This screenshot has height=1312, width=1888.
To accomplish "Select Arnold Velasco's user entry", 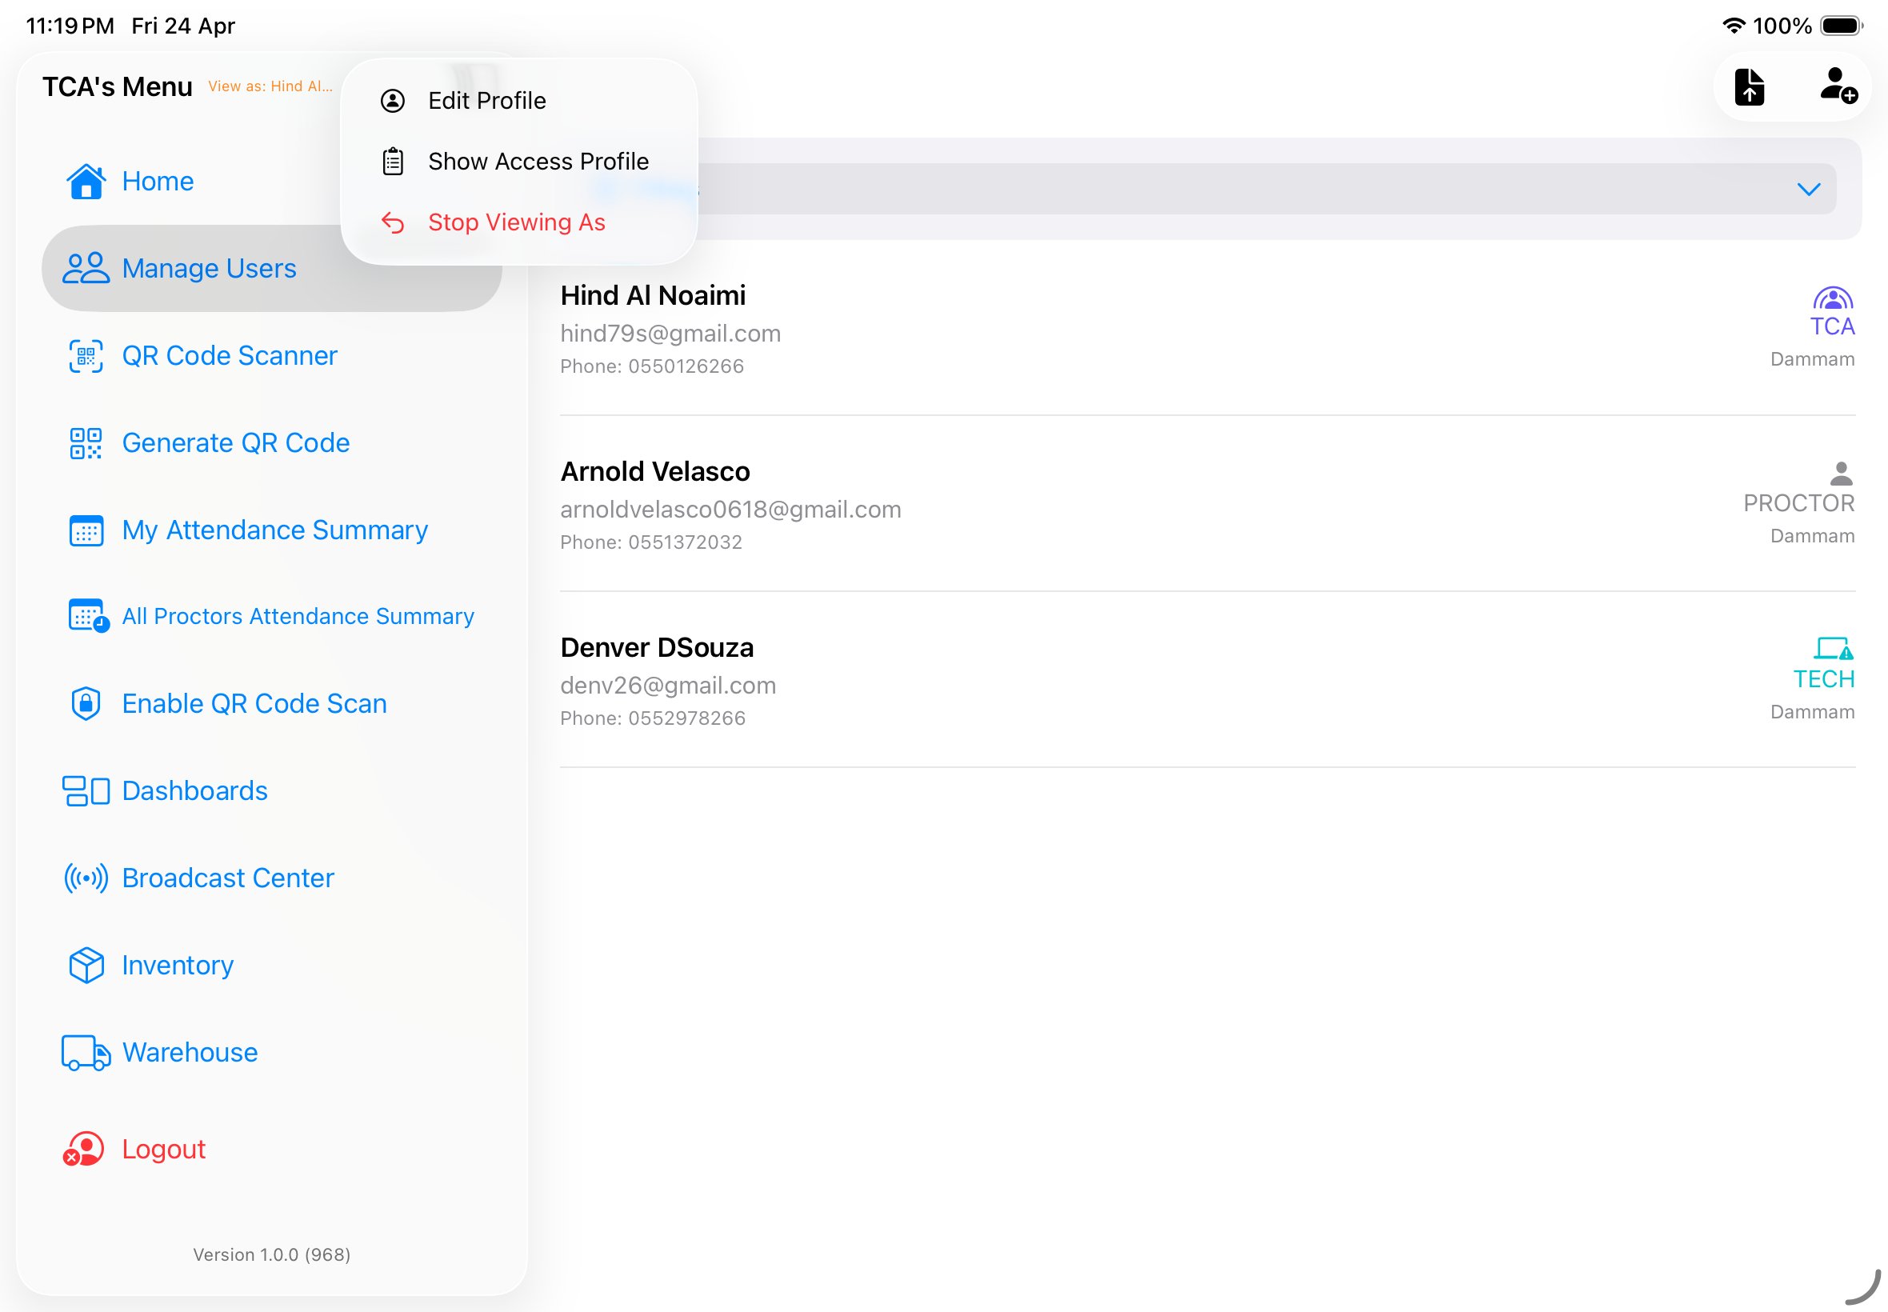I will (986, 505).
